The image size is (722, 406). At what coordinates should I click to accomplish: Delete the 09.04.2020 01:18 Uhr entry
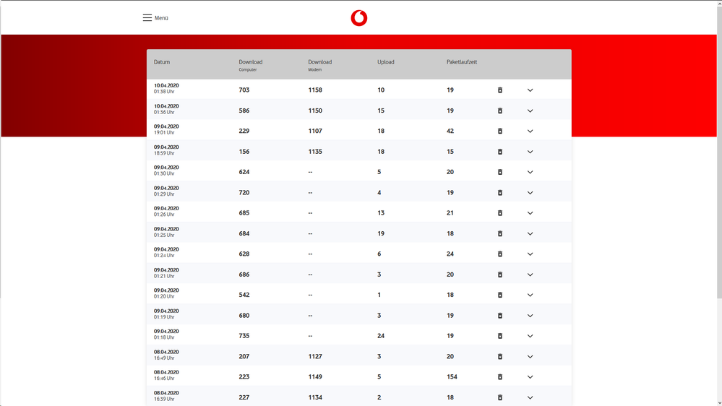500,336
